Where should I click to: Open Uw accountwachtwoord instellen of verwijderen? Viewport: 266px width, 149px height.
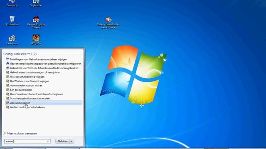click(x=37, y=94)
